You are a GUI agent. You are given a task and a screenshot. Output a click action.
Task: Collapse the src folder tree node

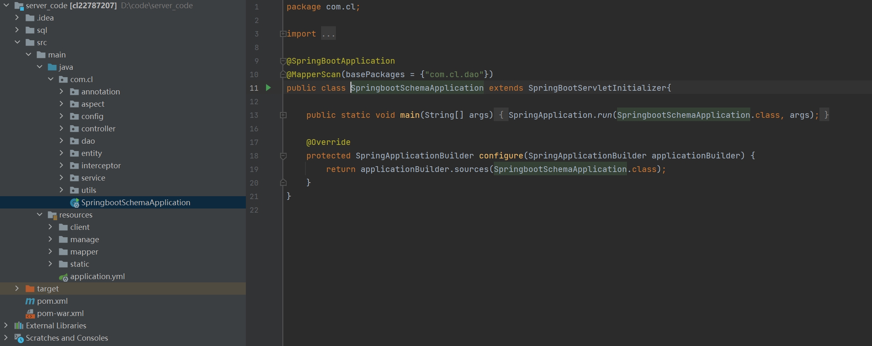pos(17,42)
